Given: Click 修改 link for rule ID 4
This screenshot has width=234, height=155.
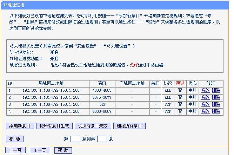Looking at the screenshot, I should click(x=205, y=111).
